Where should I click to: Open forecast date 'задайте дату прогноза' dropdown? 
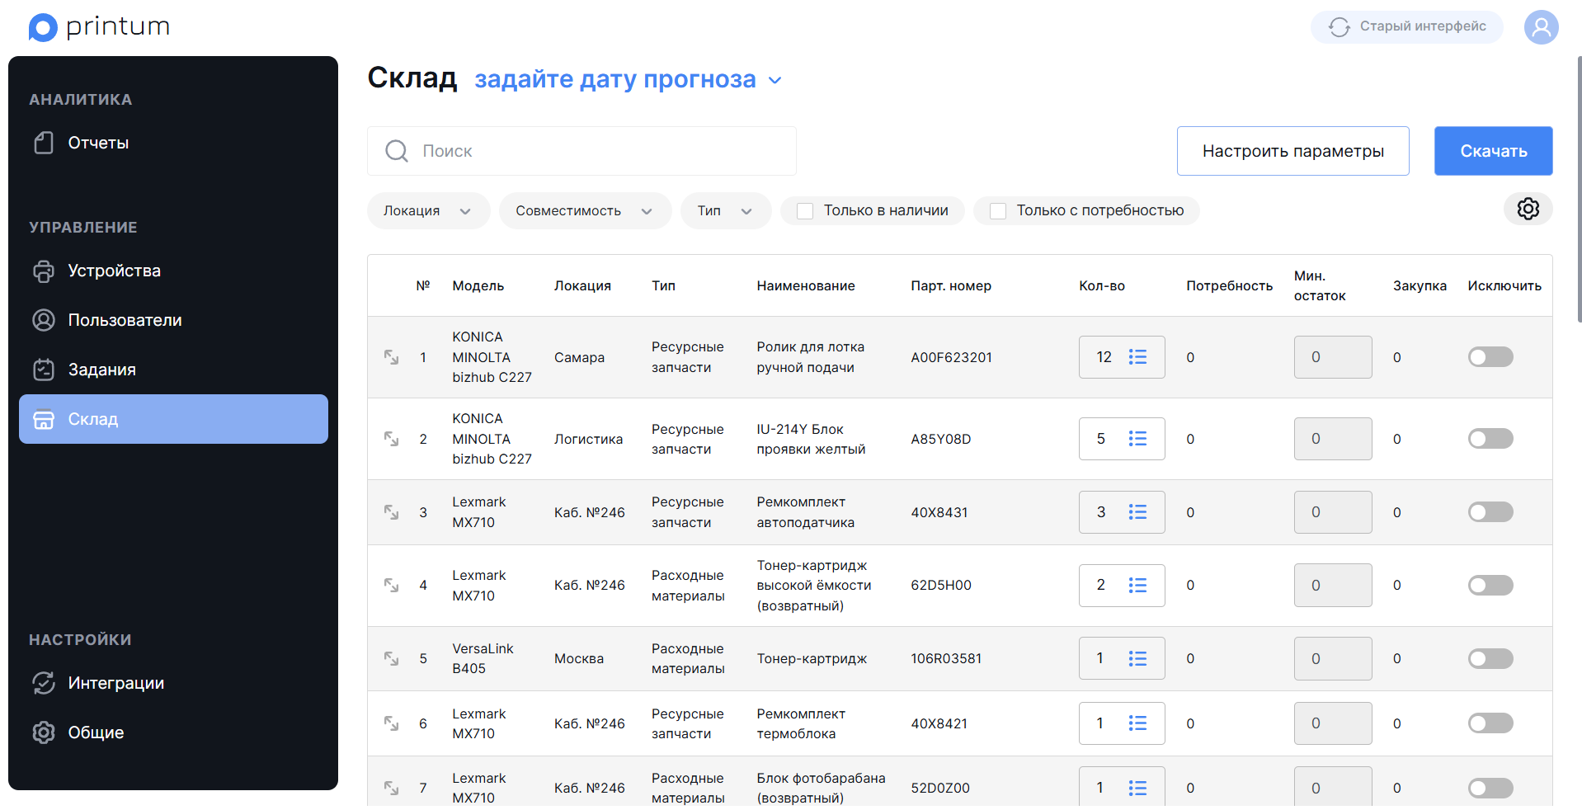coord(628,79)
